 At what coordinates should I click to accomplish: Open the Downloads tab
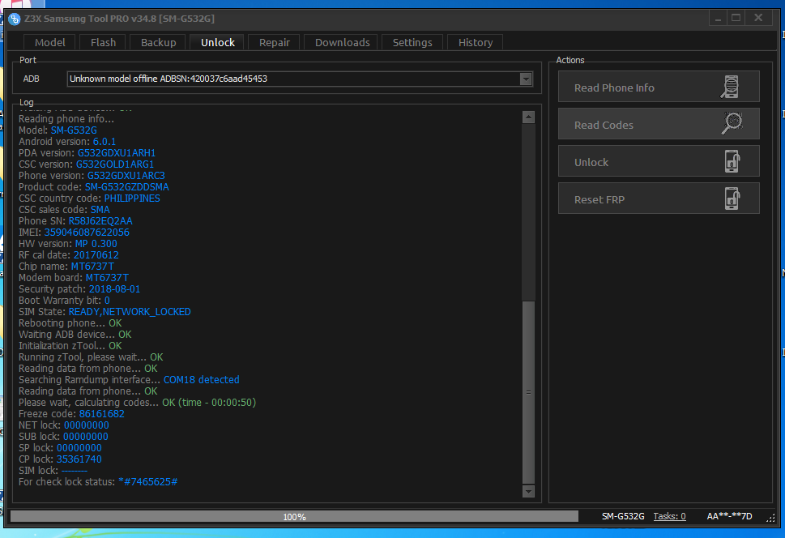coord(343,43)
